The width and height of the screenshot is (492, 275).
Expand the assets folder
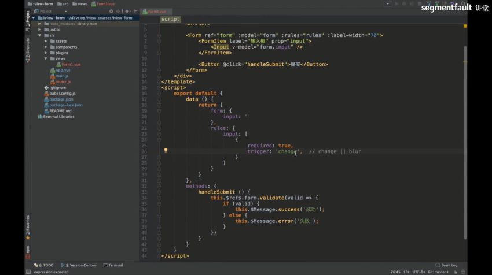(46, 41)
